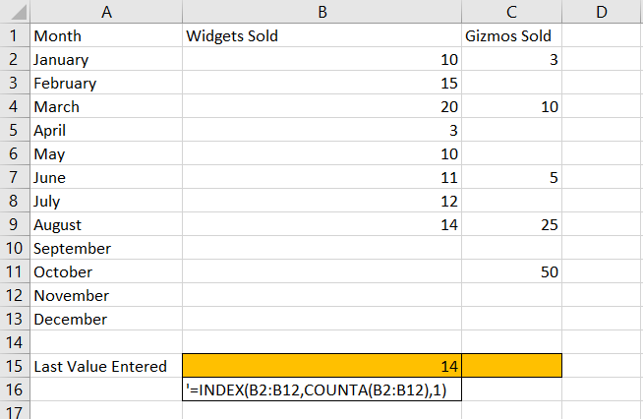The width and height of the screenshot is (643, 419).
Task: Select row 10 header
Action: 15,248
